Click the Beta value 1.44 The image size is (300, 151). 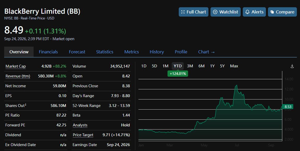click(126, 115)
